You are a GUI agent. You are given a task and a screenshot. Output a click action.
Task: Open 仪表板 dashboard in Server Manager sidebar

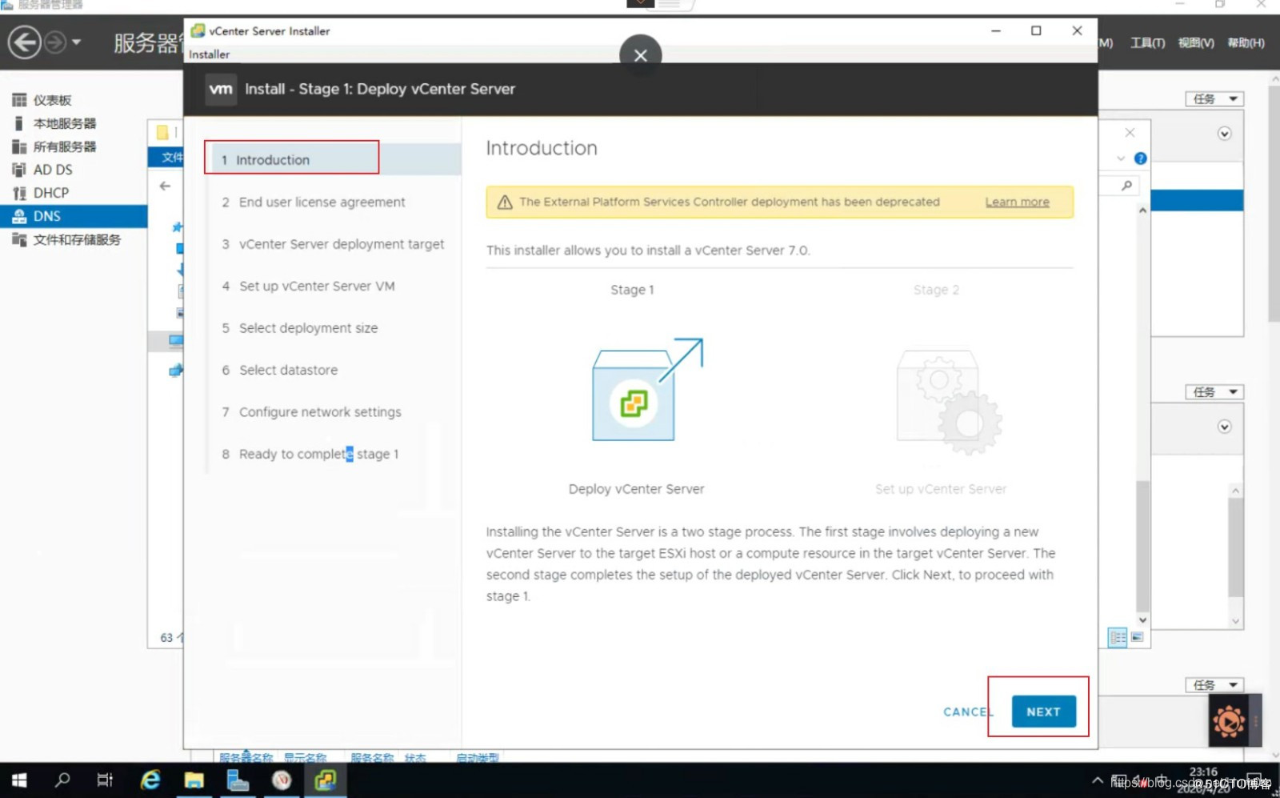pyautogui.click(x=53, y=100)
